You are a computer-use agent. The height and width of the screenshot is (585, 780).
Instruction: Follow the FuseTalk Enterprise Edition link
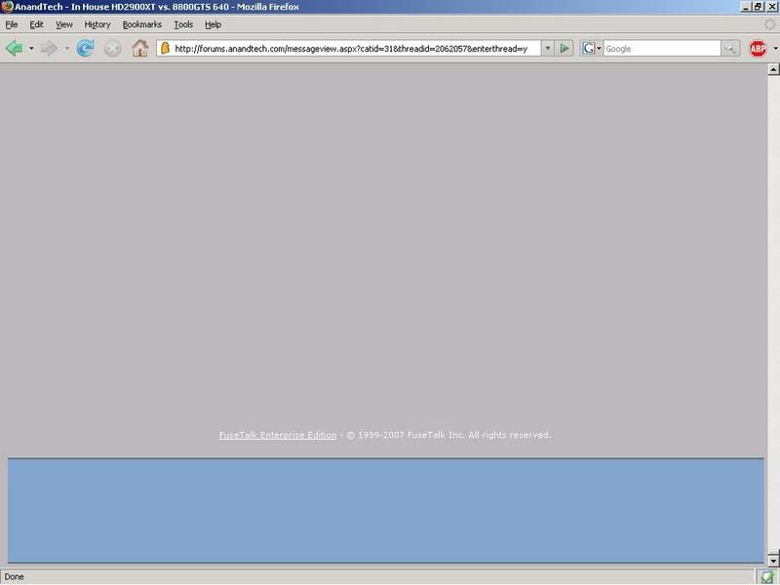point(278,435)
